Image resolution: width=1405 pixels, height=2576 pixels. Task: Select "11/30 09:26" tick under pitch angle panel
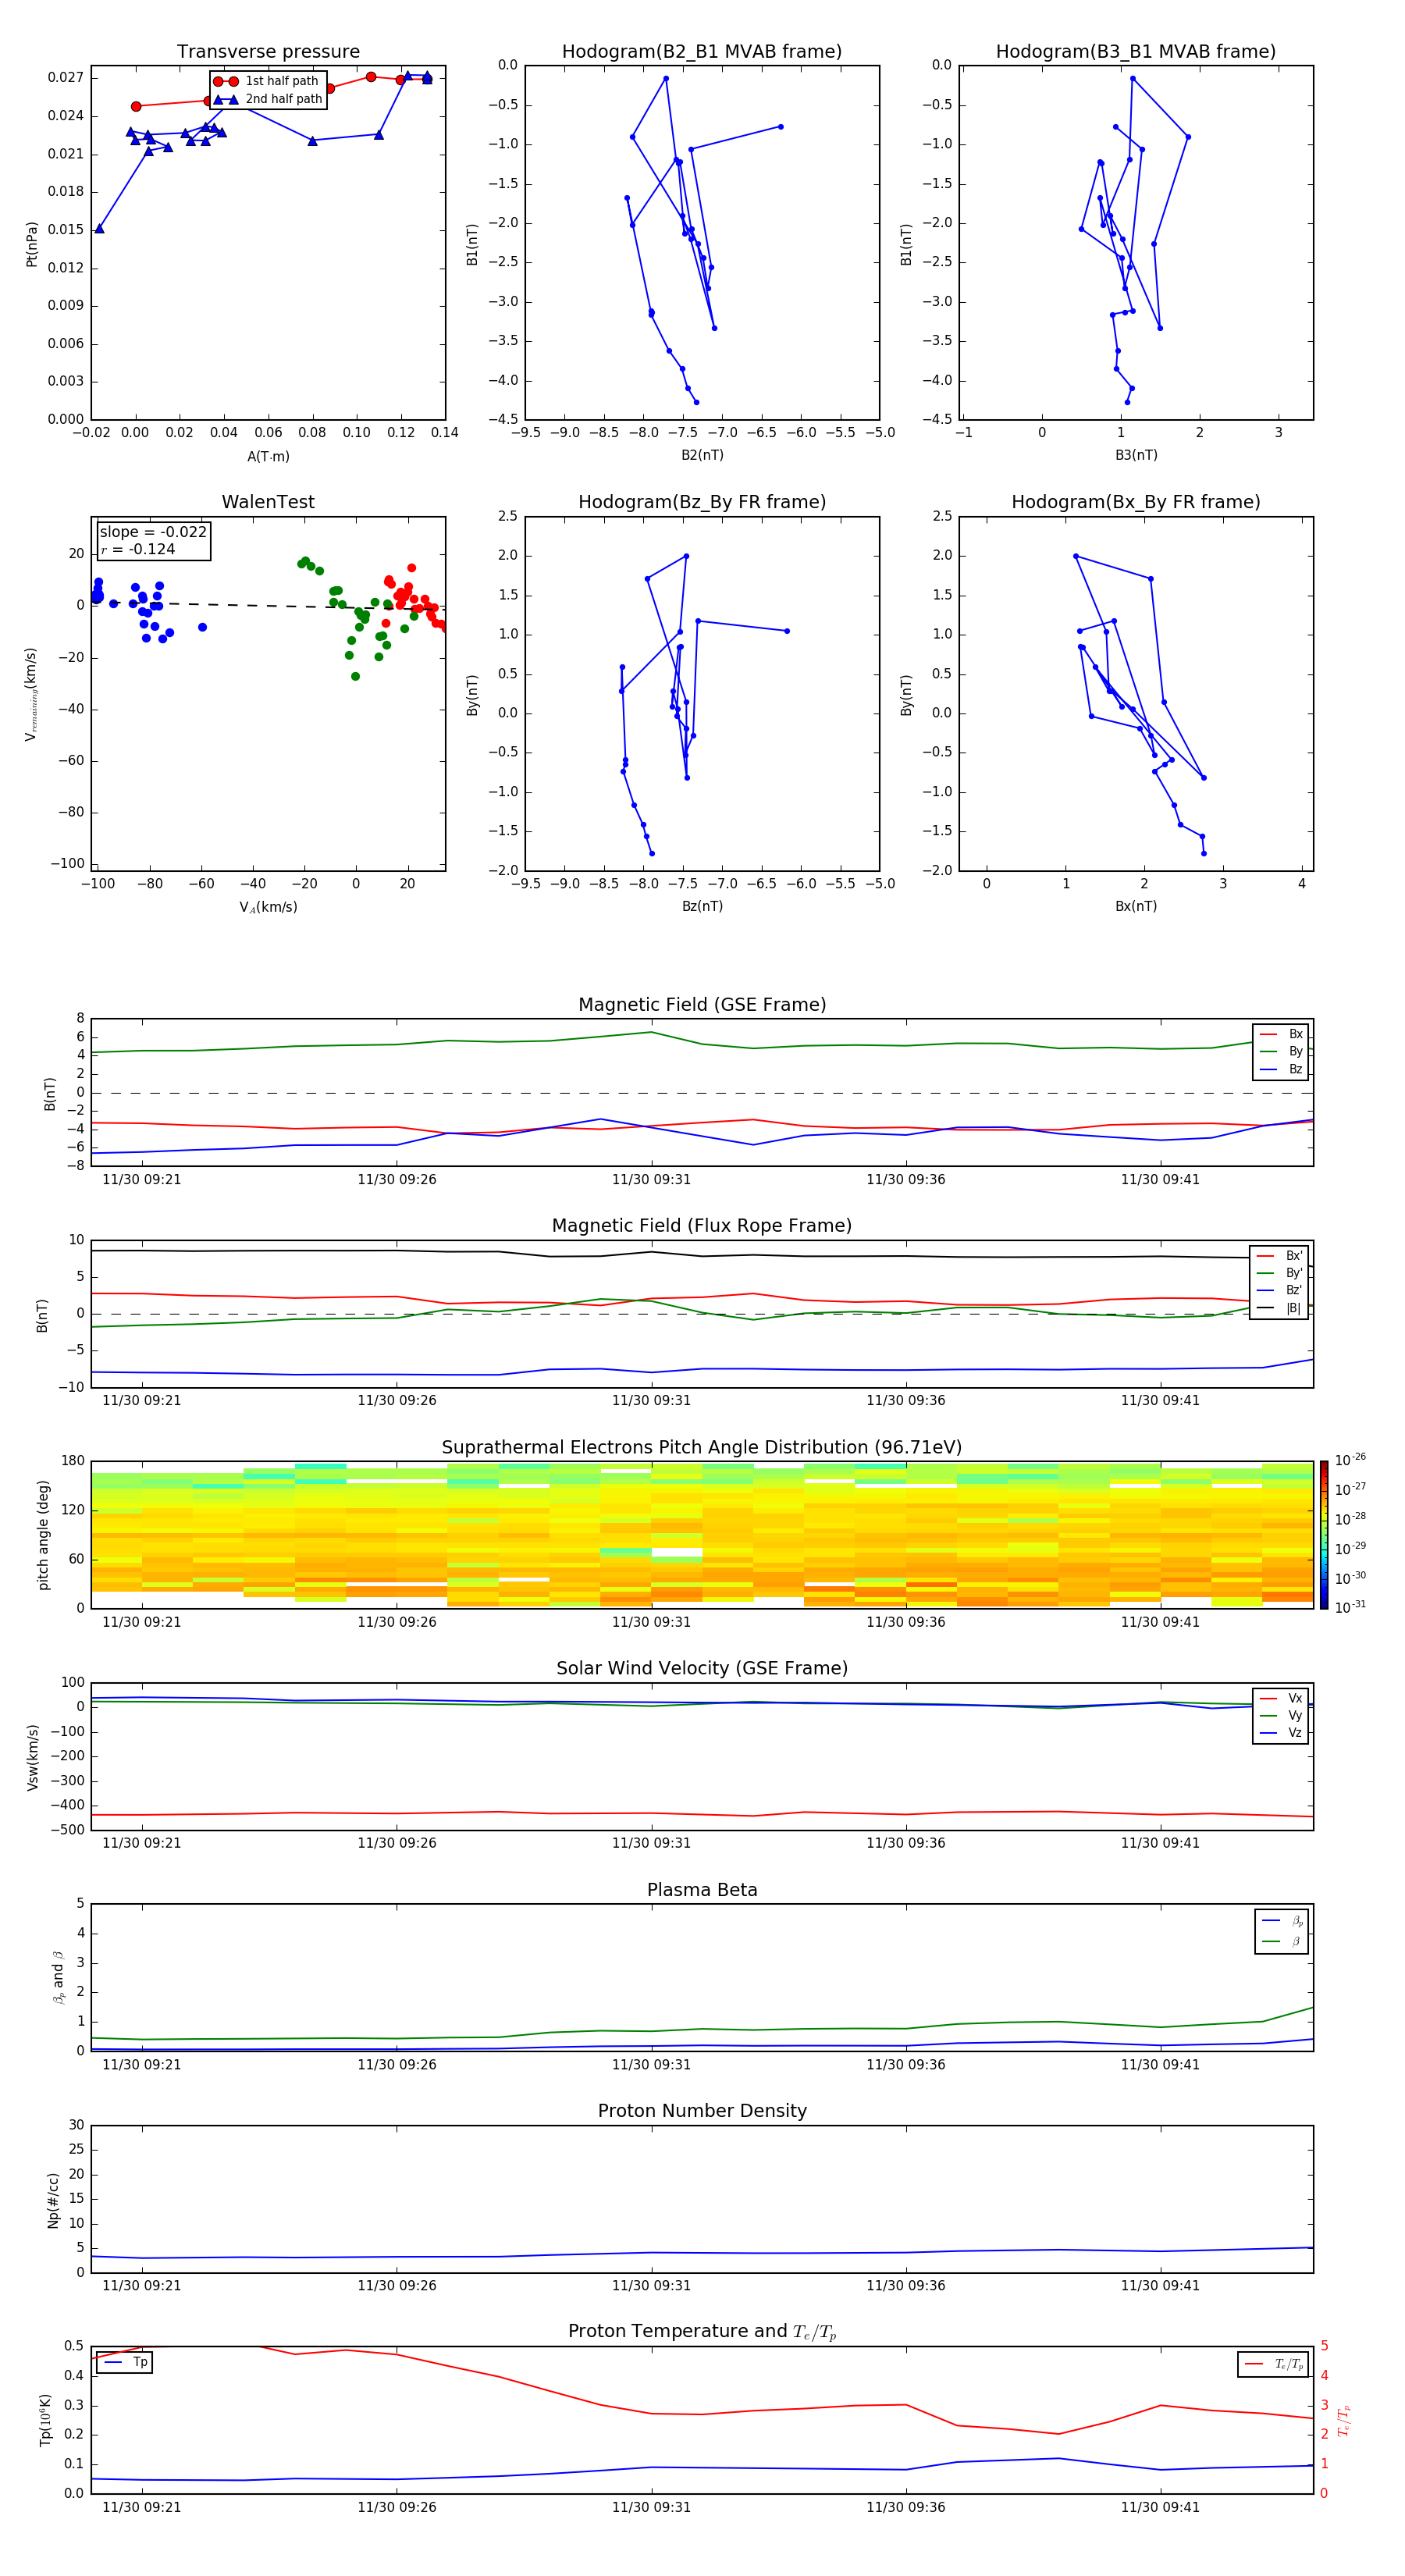point(397,1622)
